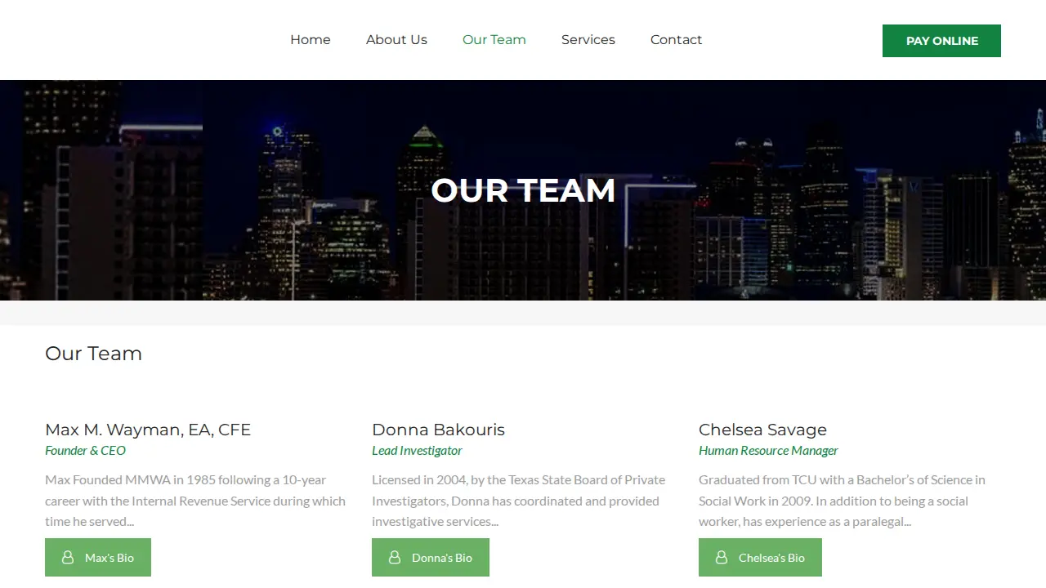
Task: Open Max's Bio
Action: pos(98,557)
